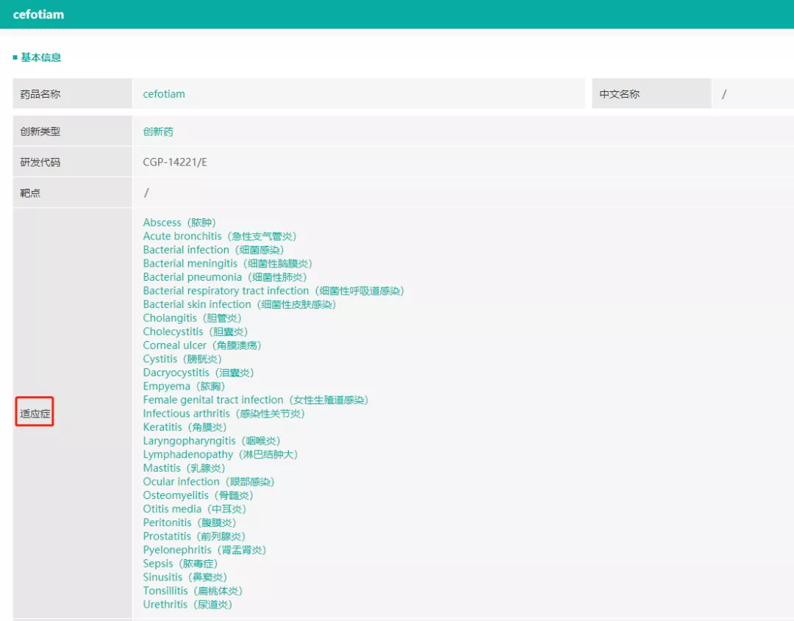Open Dacryocystitis (泪囊炎) indication
The height and width of the screenshot is (621, 794).
pyautogui.click(x=198, y=373)
